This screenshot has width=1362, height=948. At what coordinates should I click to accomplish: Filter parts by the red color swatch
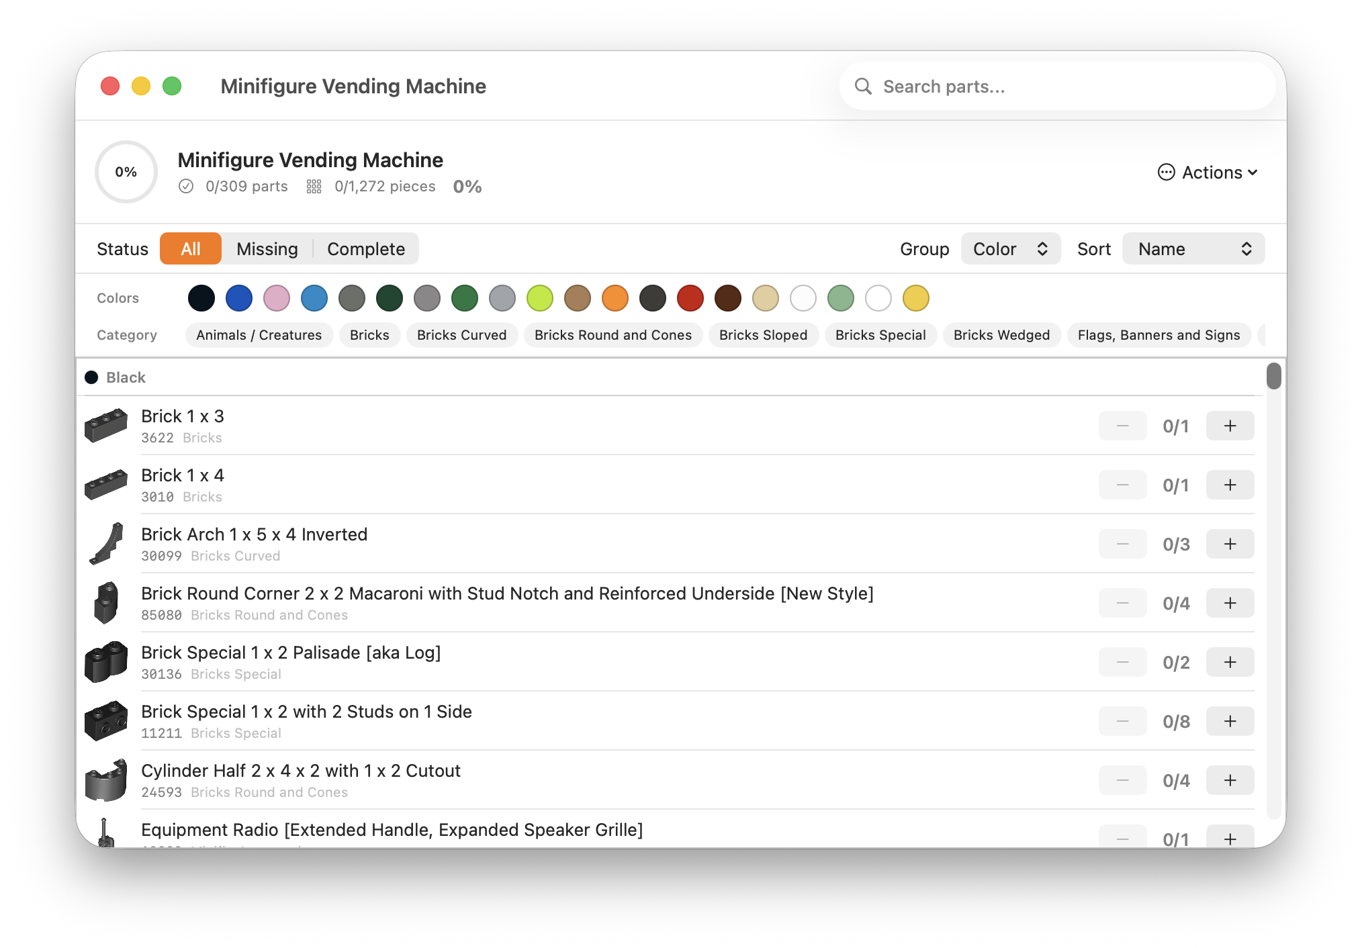[690, 298]
